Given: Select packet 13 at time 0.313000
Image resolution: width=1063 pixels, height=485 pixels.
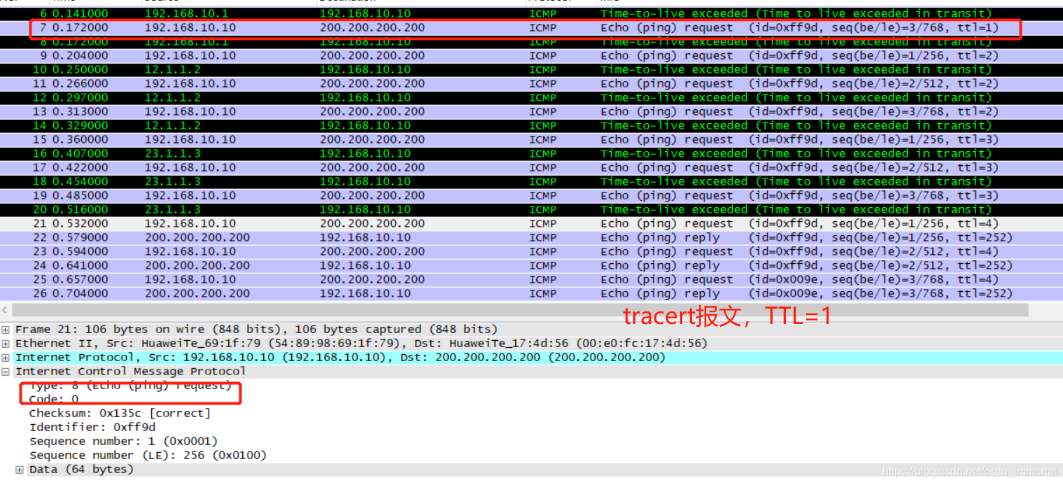Looking at the screenshot, I should 531,112.
